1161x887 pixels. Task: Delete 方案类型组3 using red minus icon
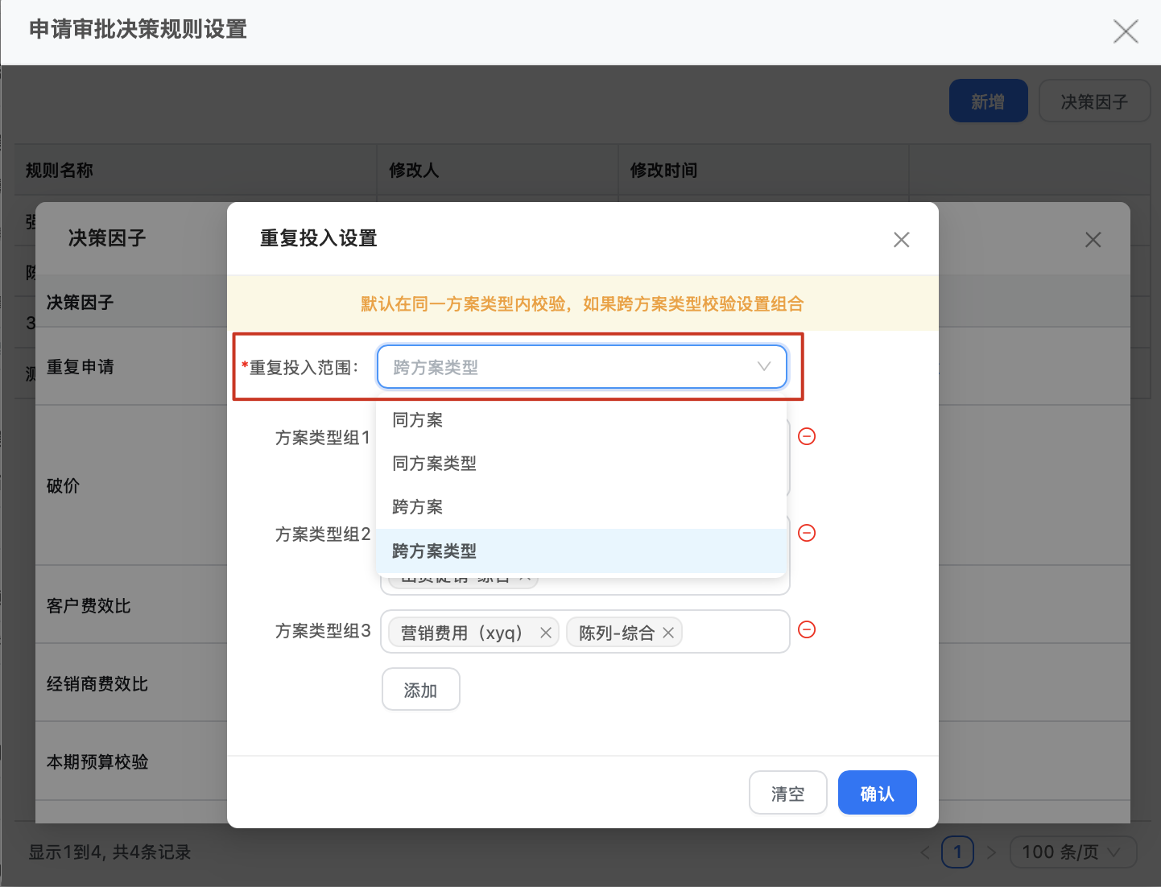(x=807, y=629)
